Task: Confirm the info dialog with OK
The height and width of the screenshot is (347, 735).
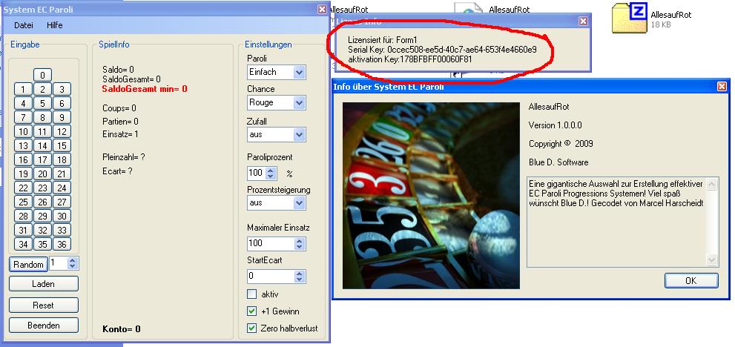Action: [x=691, y=281]
